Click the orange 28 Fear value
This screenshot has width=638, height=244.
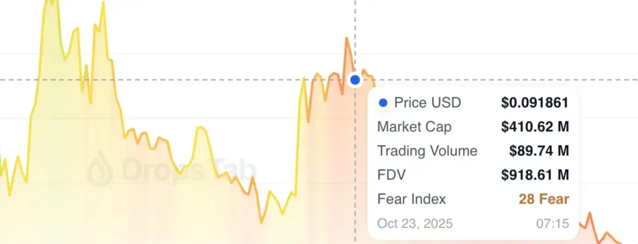[543, 199]
